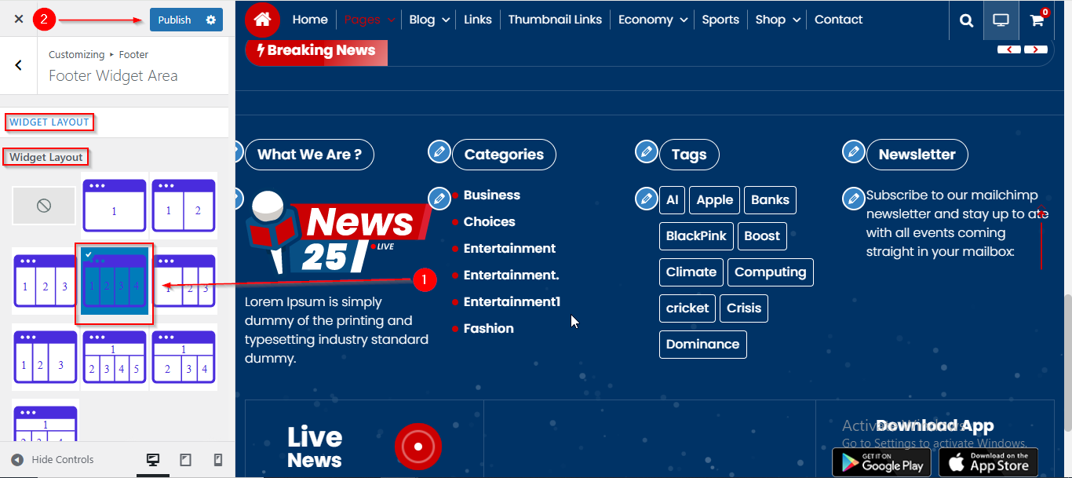Open the search magnifier icon
Screen dimensions: 1072x478
966,20
